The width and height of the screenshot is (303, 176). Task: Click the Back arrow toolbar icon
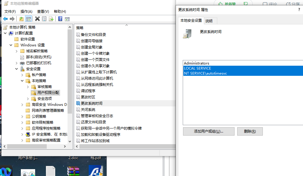(x=5, y=19)
